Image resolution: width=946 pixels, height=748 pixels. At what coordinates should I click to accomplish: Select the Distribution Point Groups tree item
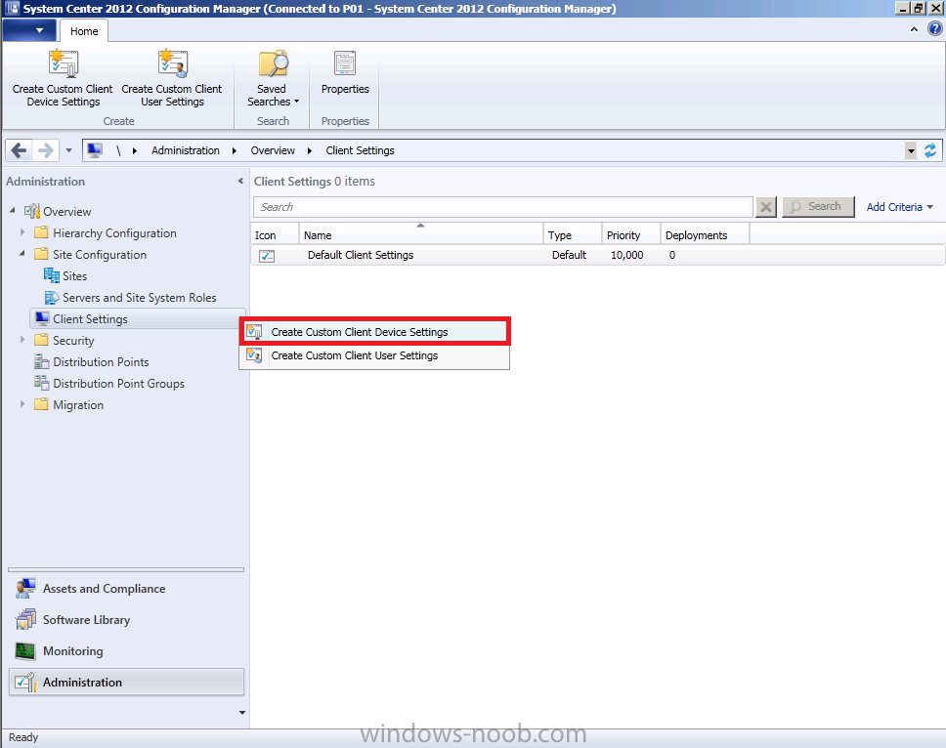[119, 384]
